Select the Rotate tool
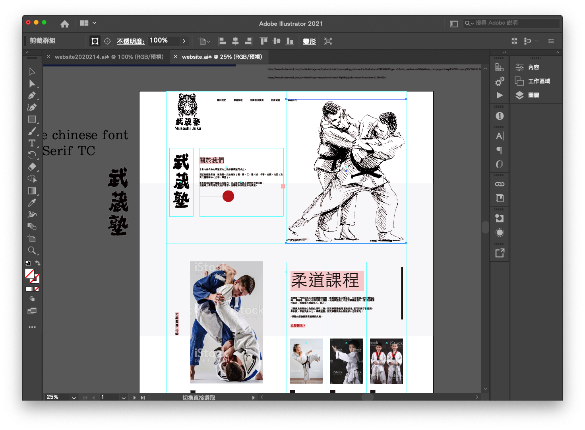The image size is (585, 430). click(32, 155)
